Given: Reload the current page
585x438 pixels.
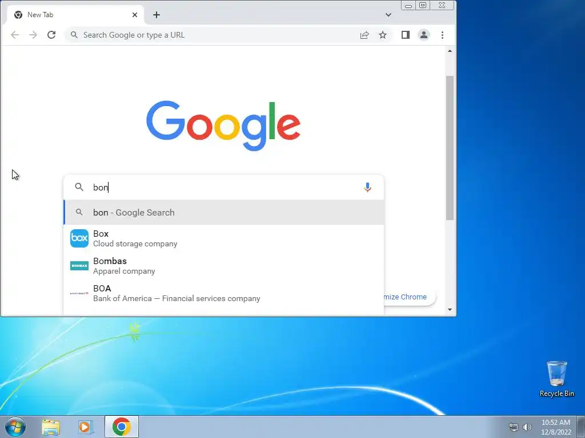Looking at the screenshot, I should (x=51, y=35).
